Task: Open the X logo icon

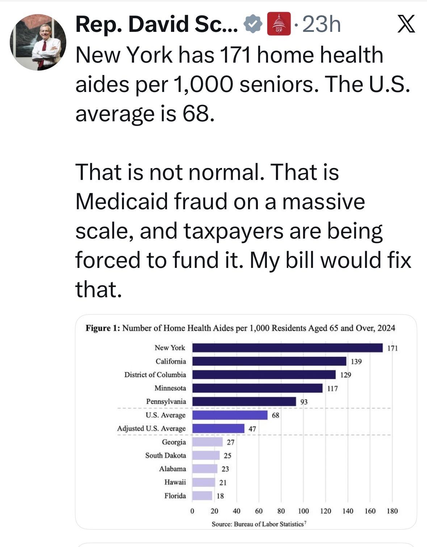Action: point(406,25)
